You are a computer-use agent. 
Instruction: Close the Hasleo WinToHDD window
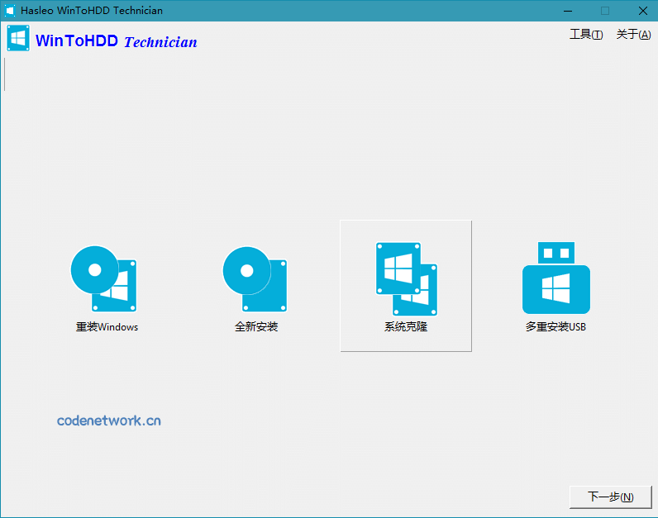pyautogui.click(x=642, y=11)
